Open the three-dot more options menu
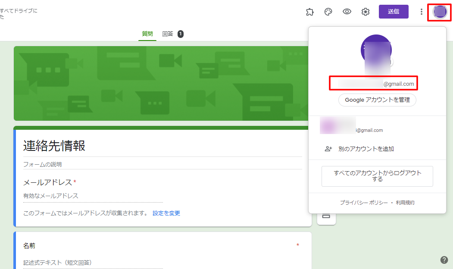Screen dimensions: 453x269 point(421,12)
